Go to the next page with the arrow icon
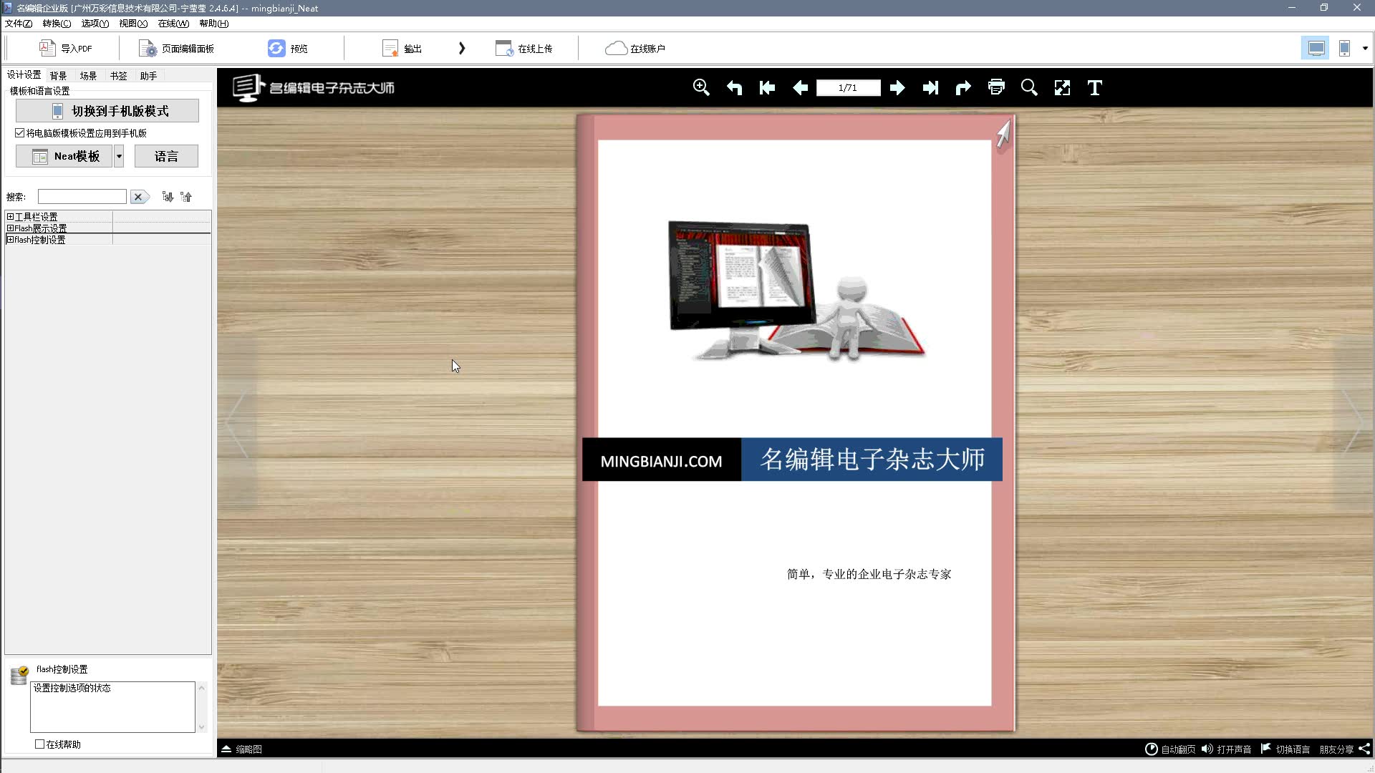Viewport: 1375px width, 773px height. tap(897, 87)
